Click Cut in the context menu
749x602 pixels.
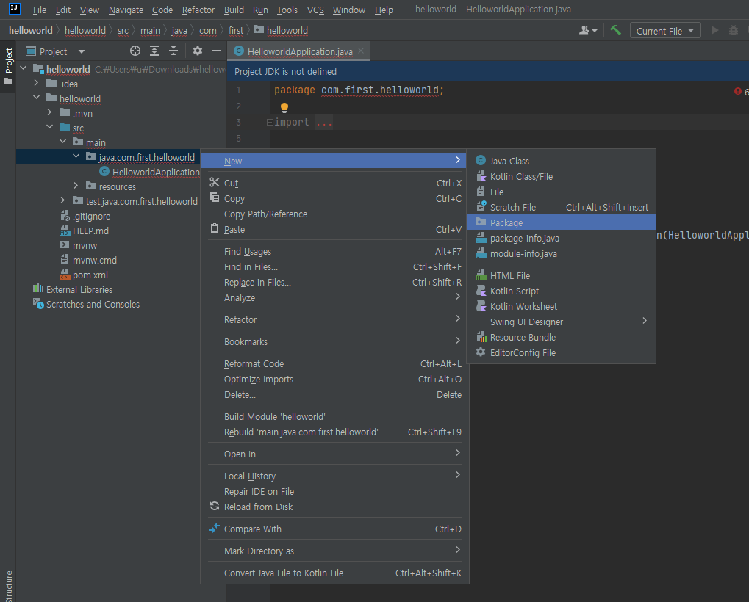pos(335,184)
